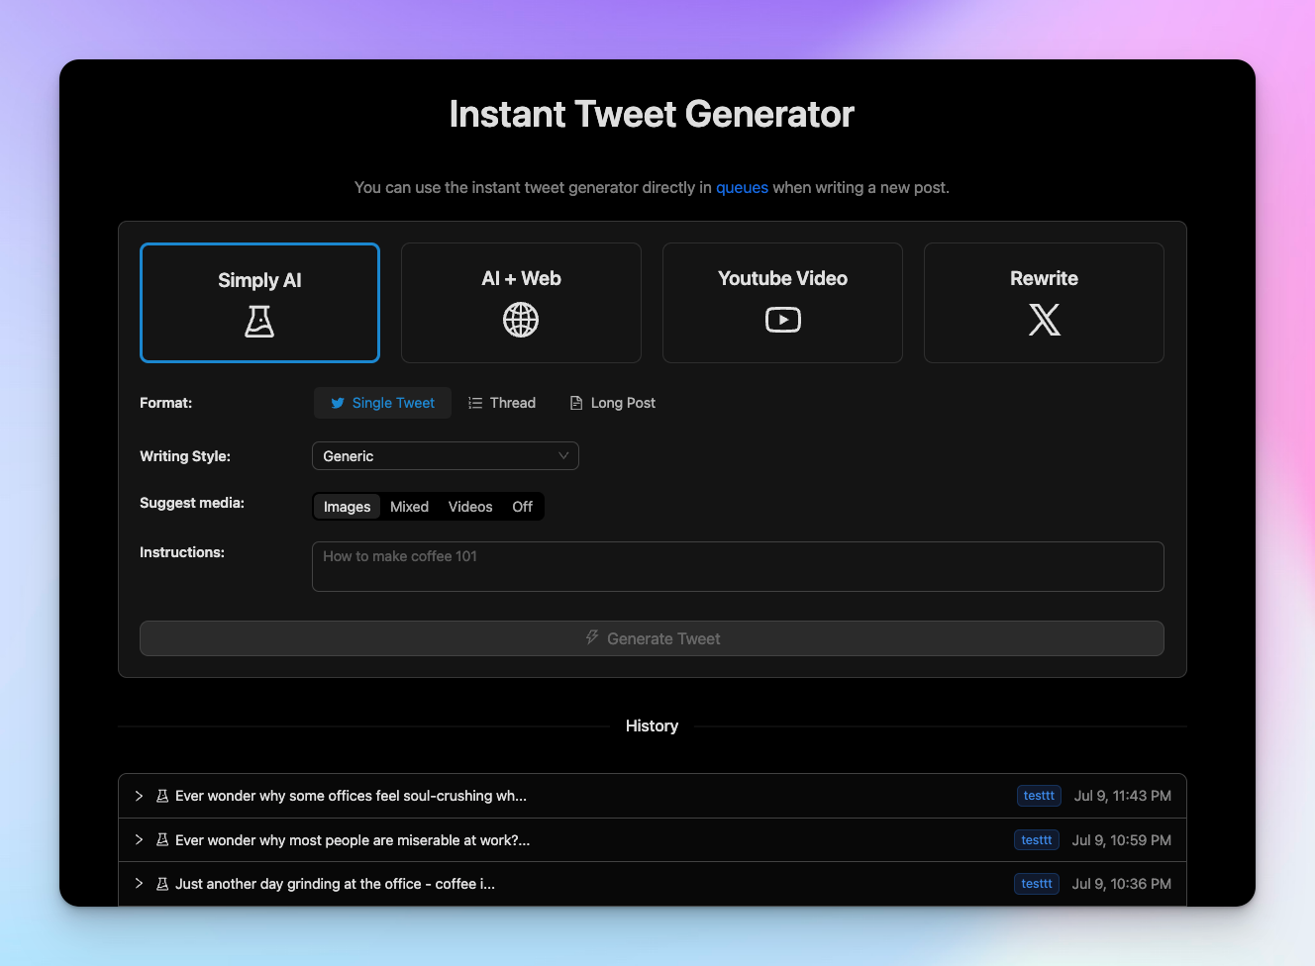Open the Writing Style Generic dropdown
Viewport: 1315px width, 966px height.
click(446, 456)
